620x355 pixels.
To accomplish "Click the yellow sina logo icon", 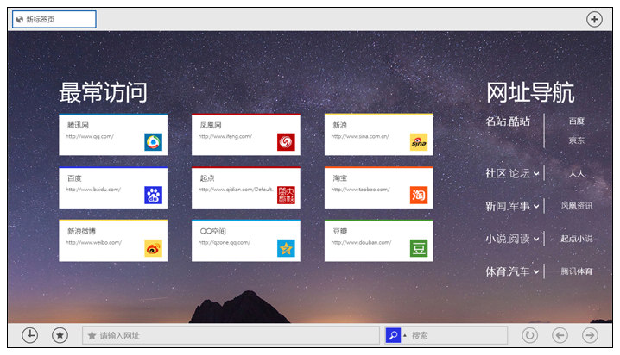I will (419, 142).
